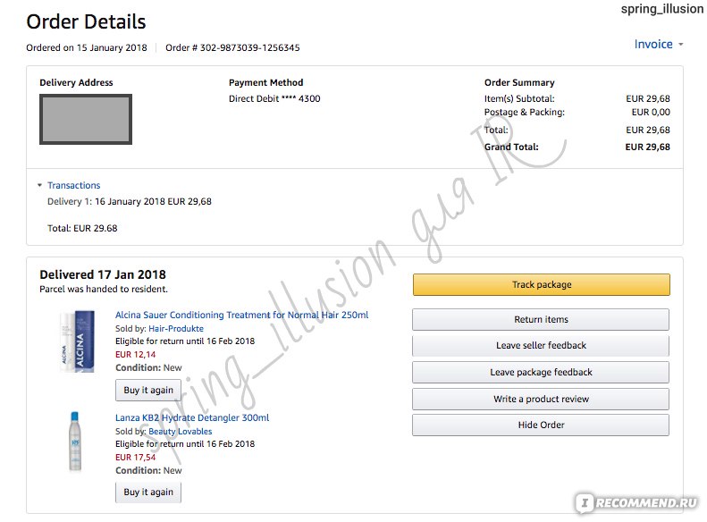Buy the Alcina conditioner again
This screenshot has width=707, height=522.
coord(148,391)
